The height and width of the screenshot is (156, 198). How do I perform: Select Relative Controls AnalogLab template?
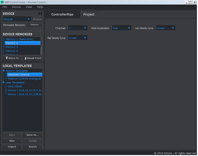pyautogui.click(x=25, y=79)
